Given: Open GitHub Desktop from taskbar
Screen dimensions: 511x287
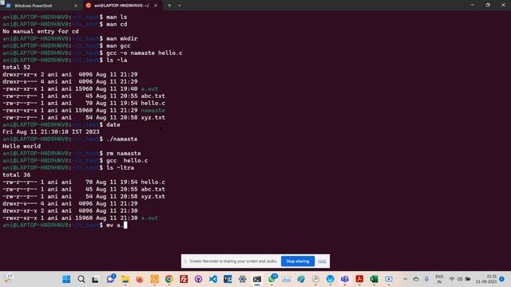Looking at the screenshot, I should pos(199,279).
